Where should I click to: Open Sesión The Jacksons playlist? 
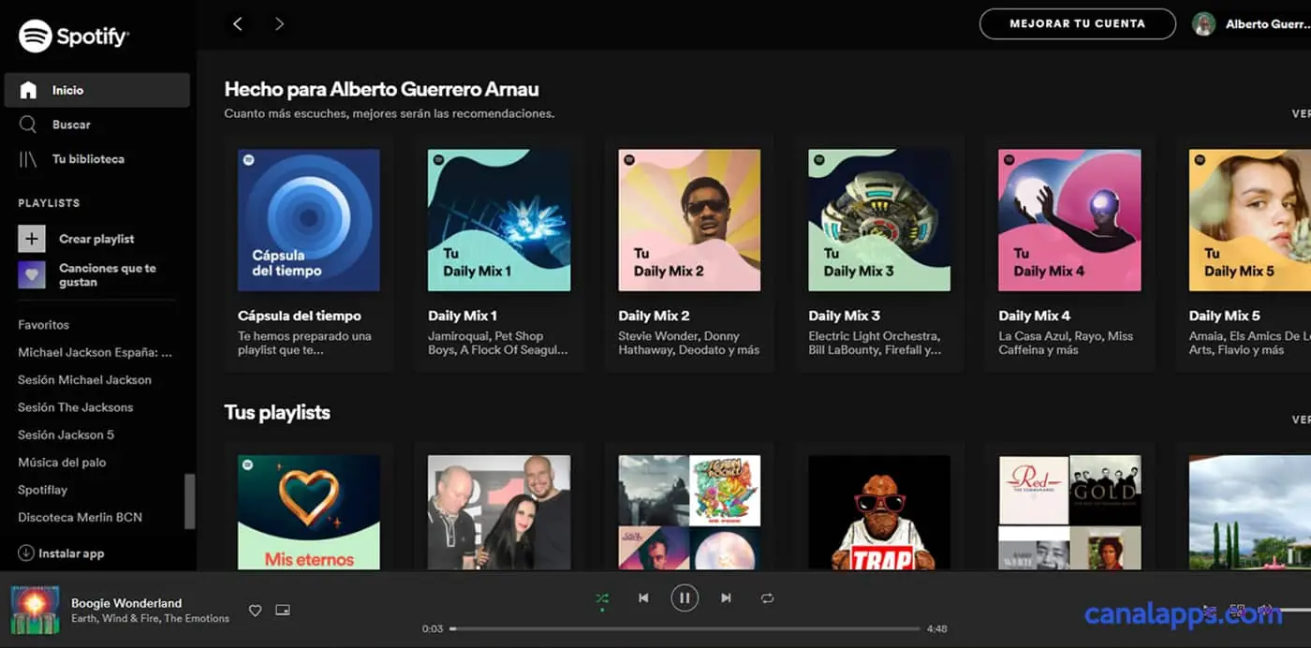pyautogui.click(x=76, y=407)
